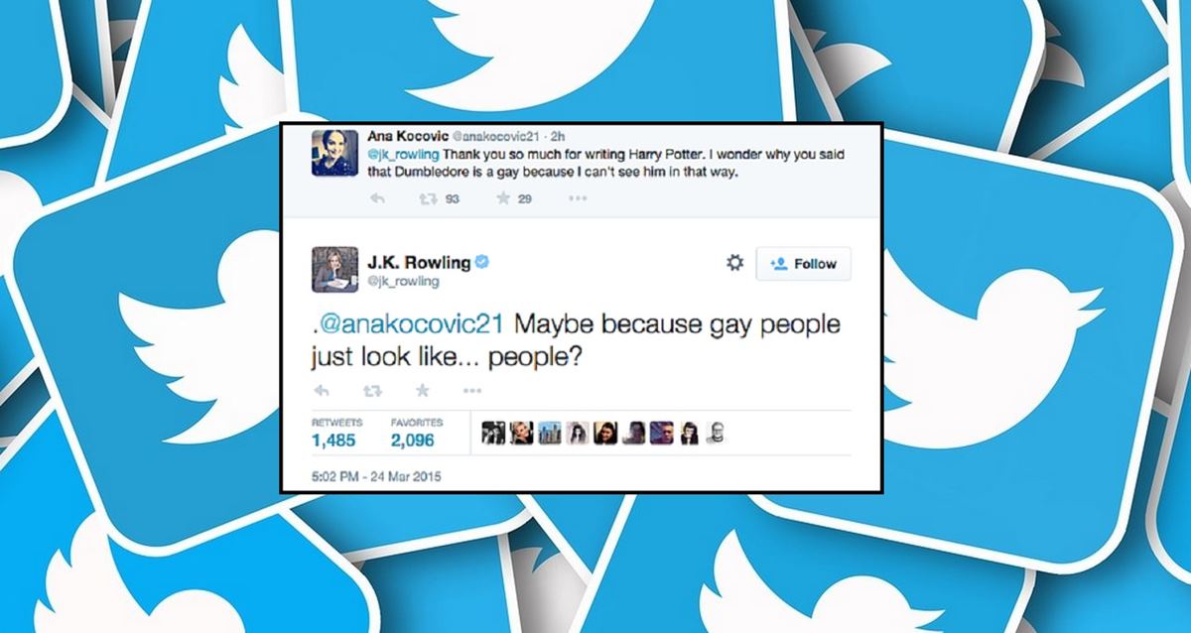The image size is (1191, 633).
Task: Follow J.K. Rowling
Action: point(803,264)
